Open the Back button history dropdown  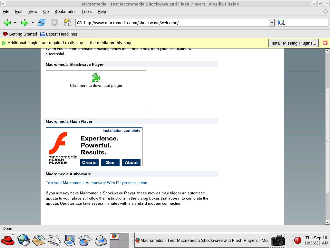15,23
